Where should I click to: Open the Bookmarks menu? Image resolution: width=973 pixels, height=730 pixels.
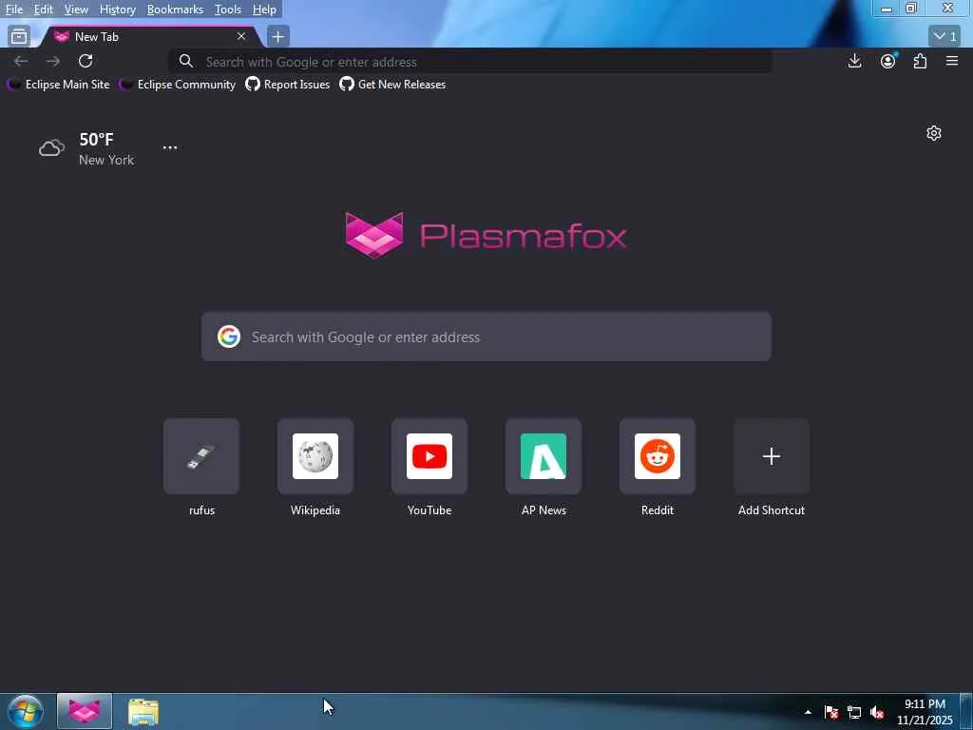[x=175, y=10]
